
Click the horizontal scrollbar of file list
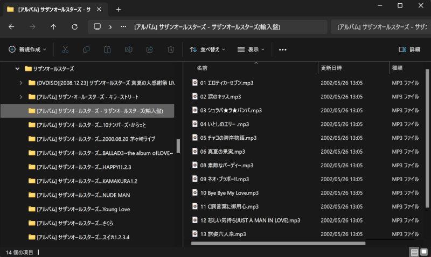coord(278,243)
